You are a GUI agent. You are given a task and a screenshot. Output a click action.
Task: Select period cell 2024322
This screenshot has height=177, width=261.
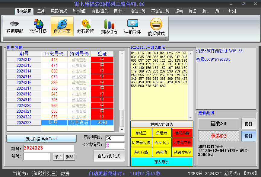(x=24, y=117)
